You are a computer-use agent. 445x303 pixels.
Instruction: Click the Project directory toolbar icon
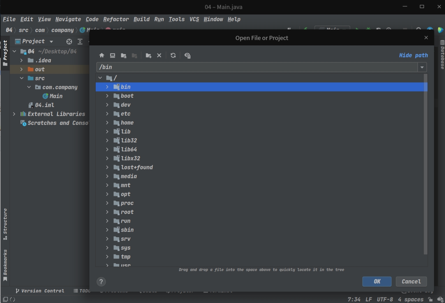pyautogui.click(x=123, y=55)
